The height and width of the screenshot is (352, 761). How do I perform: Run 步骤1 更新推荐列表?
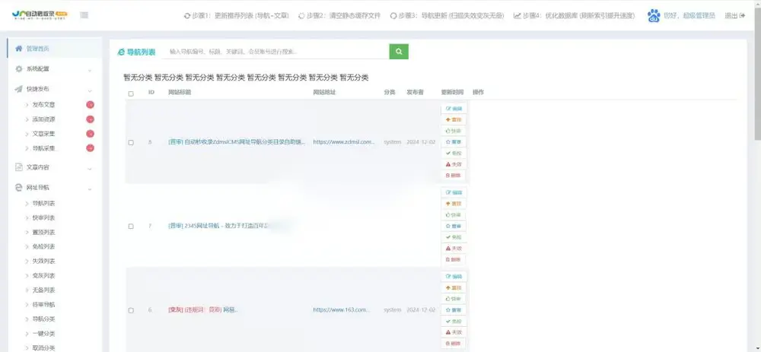(x=237, y=15)
